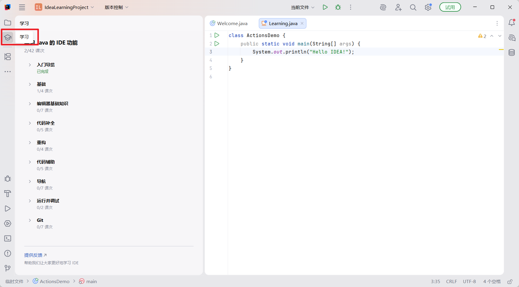The width and height of the screenshot is (519, 287).
Task: Click main method breadcrumb
Action: pos(88,281)
